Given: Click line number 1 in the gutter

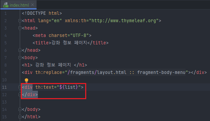Looking at the screenshot, I should coord(5,13).
